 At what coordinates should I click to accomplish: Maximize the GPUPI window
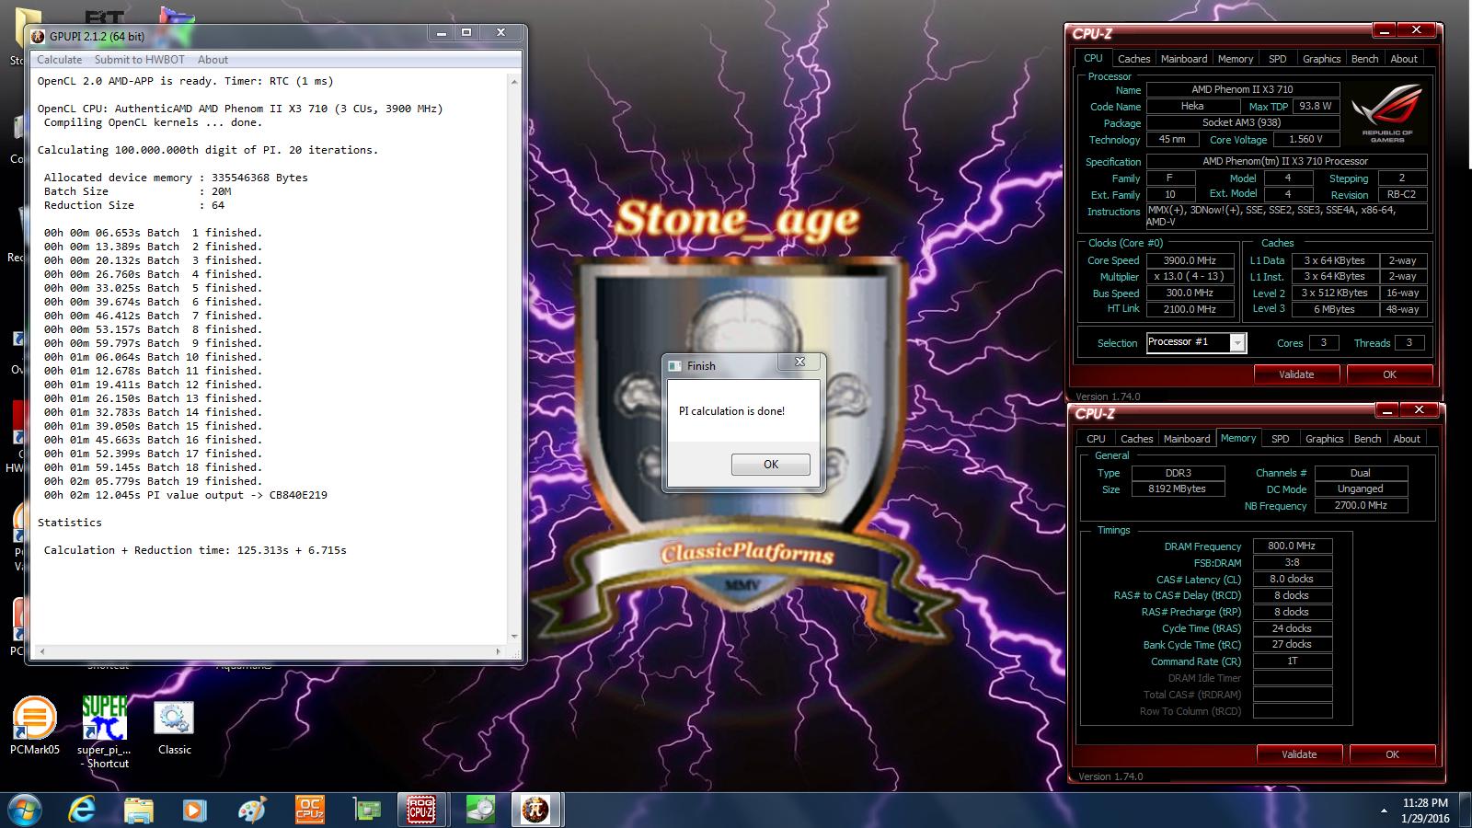(466, 32)
